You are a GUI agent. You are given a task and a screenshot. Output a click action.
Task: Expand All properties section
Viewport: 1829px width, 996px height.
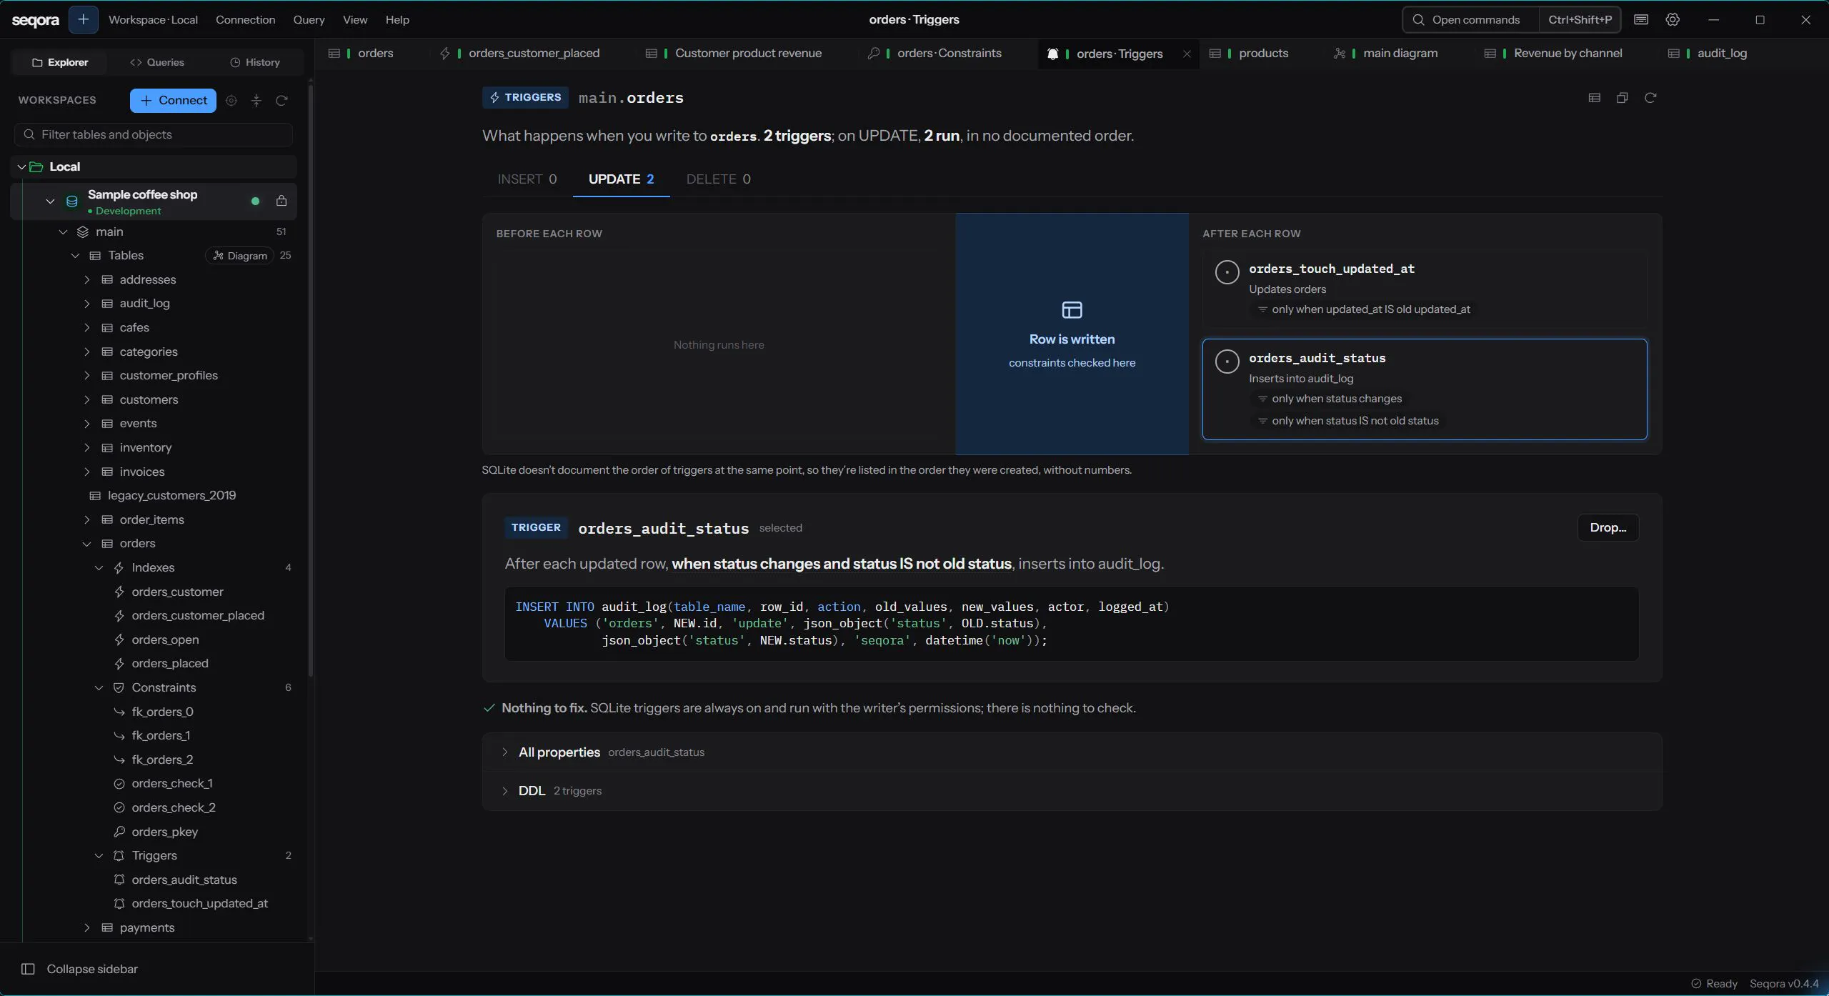click(504, 752)
